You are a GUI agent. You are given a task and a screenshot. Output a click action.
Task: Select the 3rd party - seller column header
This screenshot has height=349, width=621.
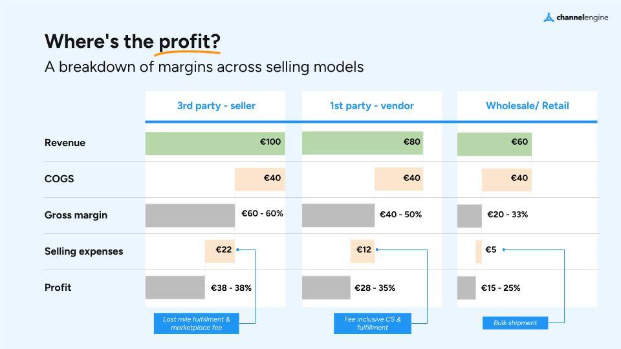pos(216,105)
